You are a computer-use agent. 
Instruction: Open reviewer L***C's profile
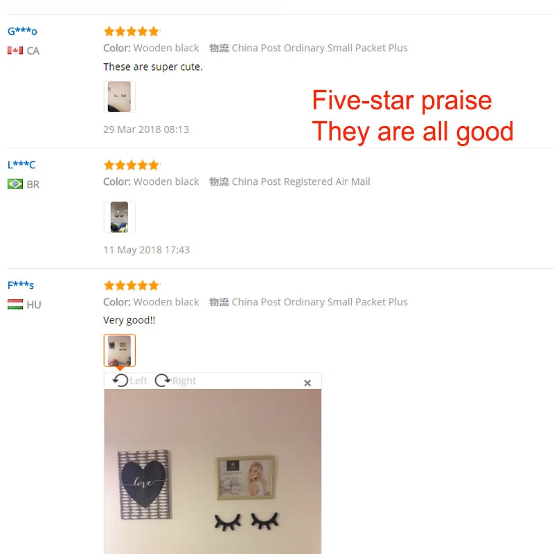coord(21,165)
